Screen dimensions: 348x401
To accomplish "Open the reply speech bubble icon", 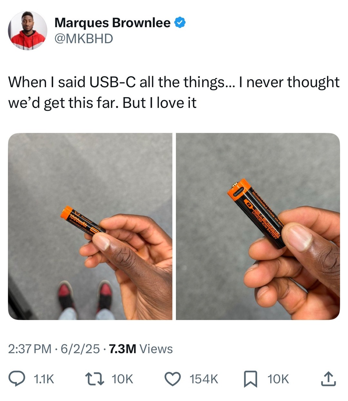I will coord(17,379).
